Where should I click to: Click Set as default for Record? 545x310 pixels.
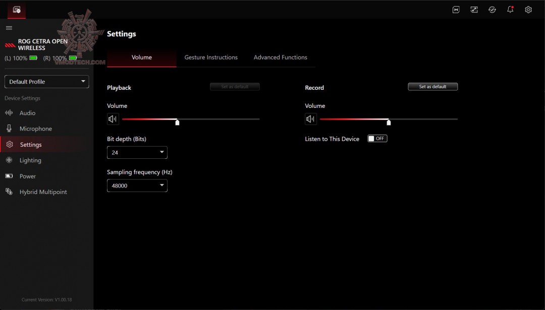(x=433, y=86)
